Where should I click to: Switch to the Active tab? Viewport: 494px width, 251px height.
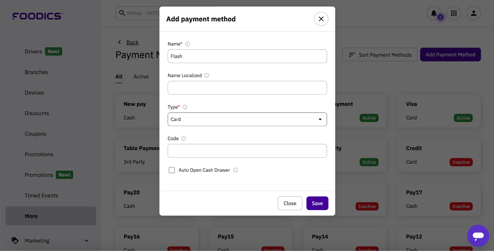pyautogui.click(x=141, y=77)
